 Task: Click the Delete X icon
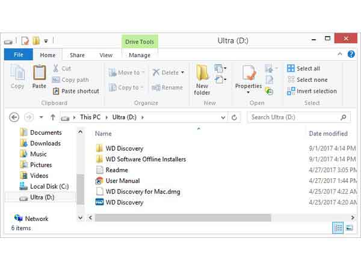coord(156,72)
